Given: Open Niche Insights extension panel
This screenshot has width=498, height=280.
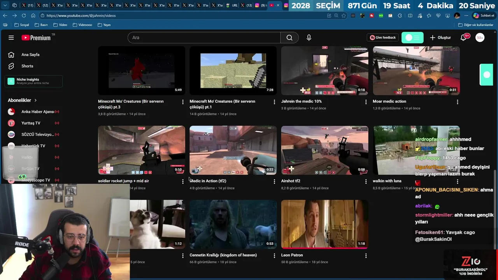Looking at the screenshot, I should pos(33,81).
